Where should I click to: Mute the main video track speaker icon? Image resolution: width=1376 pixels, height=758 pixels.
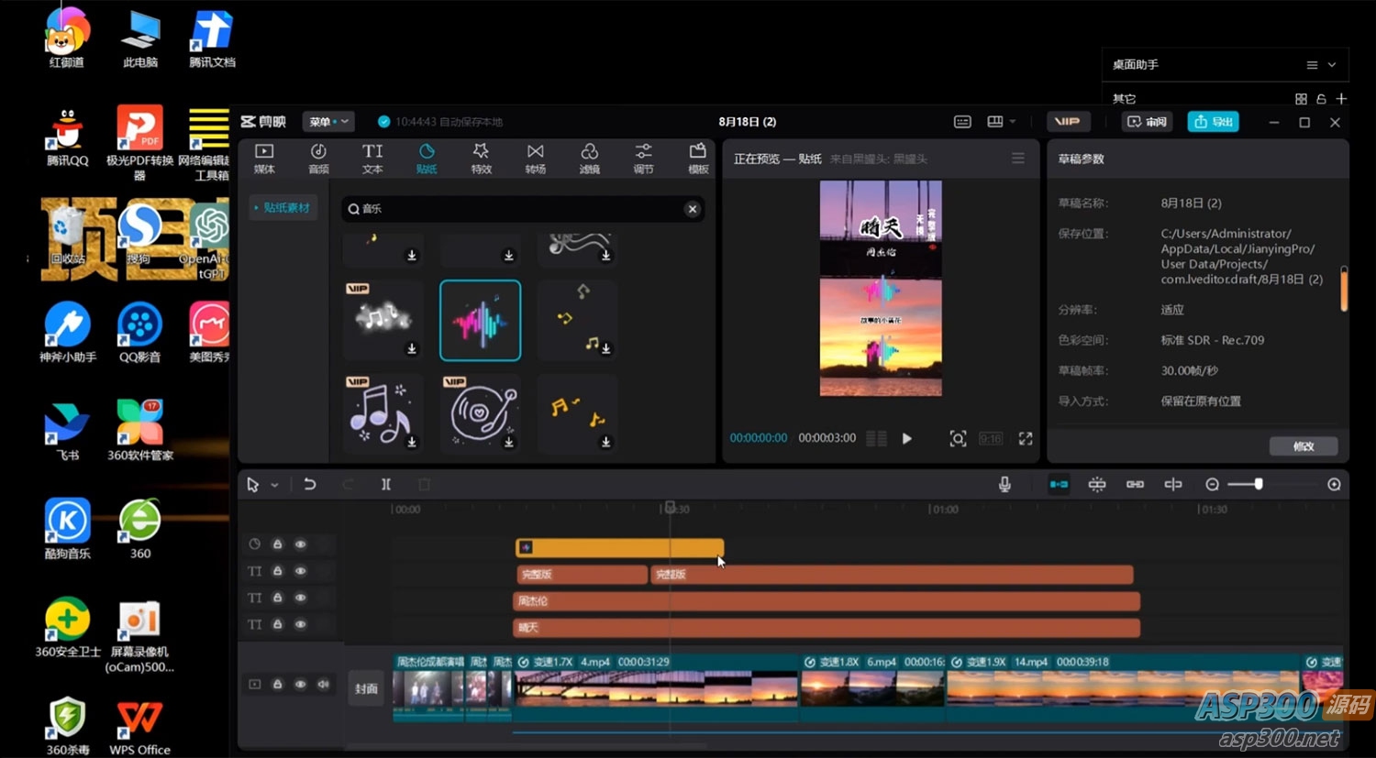(323, 684)
